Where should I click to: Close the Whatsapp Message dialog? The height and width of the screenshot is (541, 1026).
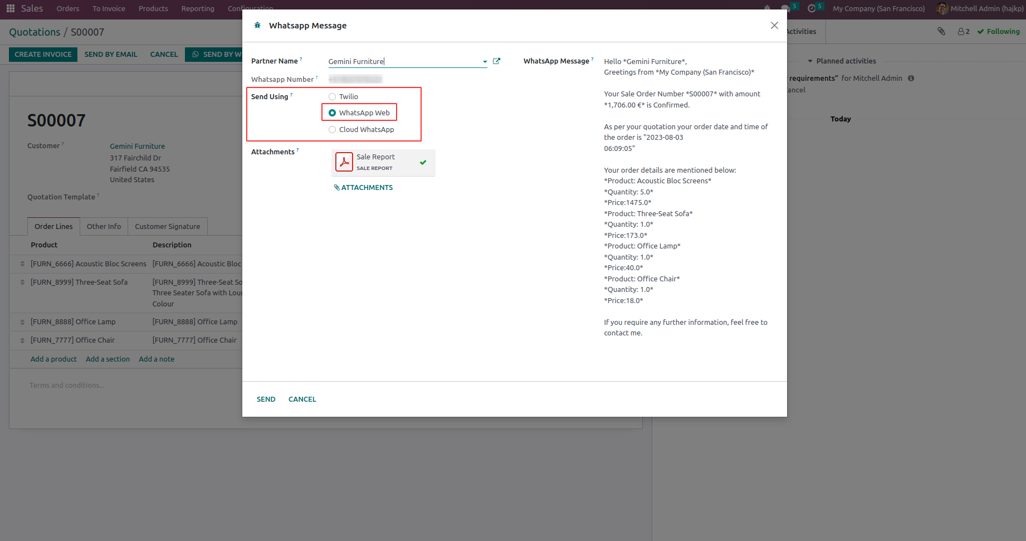[774, 26]
